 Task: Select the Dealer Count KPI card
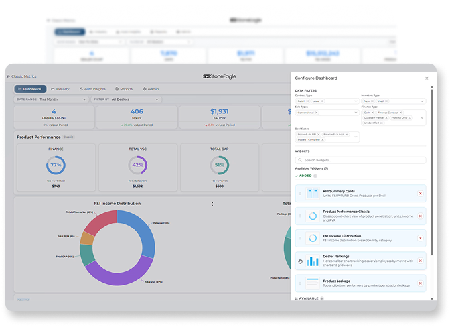click(54, 117)
